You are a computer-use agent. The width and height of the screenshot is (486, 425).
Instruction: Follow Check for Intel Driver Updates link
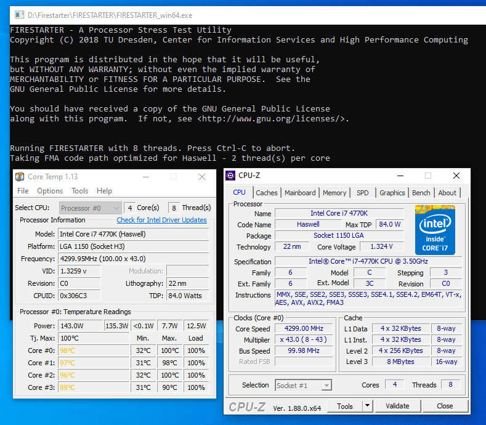[x=161, y=220]
